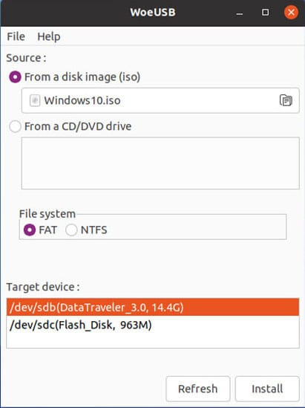The width and height of the screenshot is (305, 408).
Task: Select From a disk image (iso) option
Action: coord(16,77)
